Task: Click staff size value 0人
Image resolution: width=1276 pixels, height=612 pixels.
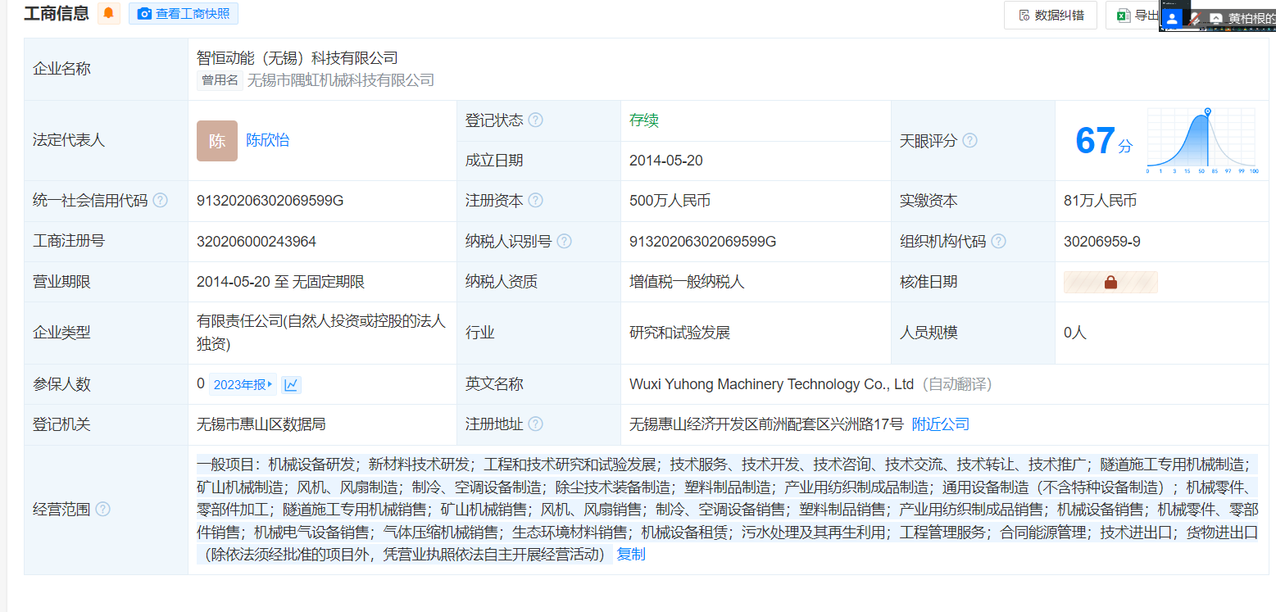Action: coord(1074,333)
